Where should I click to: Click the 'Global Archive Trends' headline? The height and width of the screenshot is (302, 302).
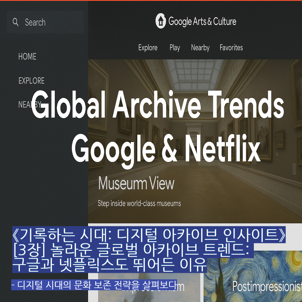157,104
